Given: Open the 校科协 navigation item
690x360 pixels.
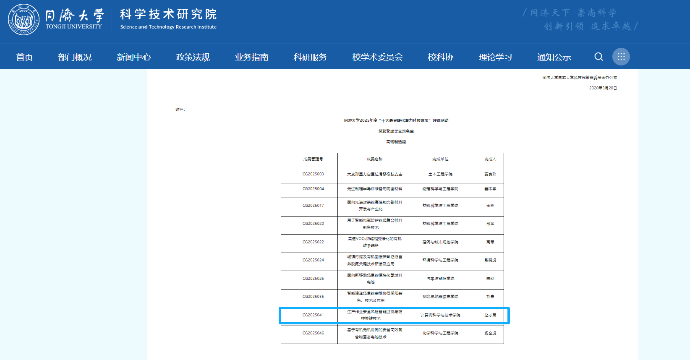Looking at the screenshot, I should pos(440,57).
